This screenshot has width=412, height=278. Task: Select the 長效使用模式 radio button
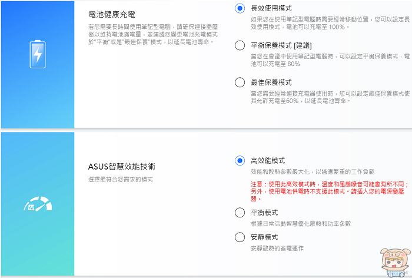click(240, 8)
